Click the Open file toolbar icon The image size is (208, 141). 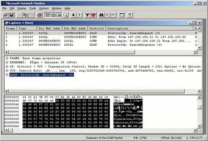(x=5, y=15)
